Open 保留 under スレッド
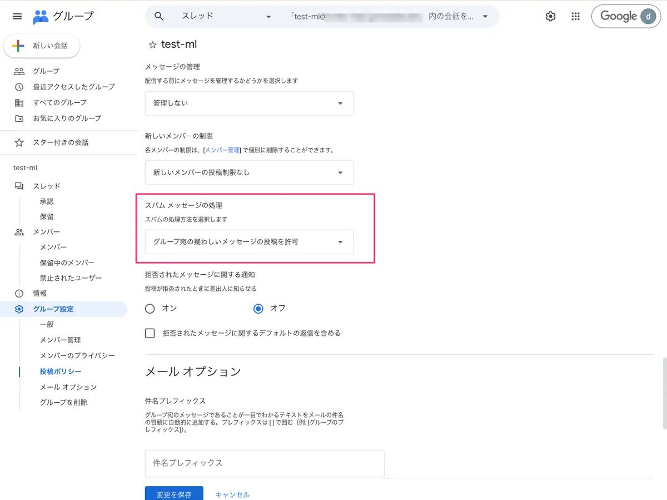The height and width of the screenshot is (500, 667). [47, 216]
